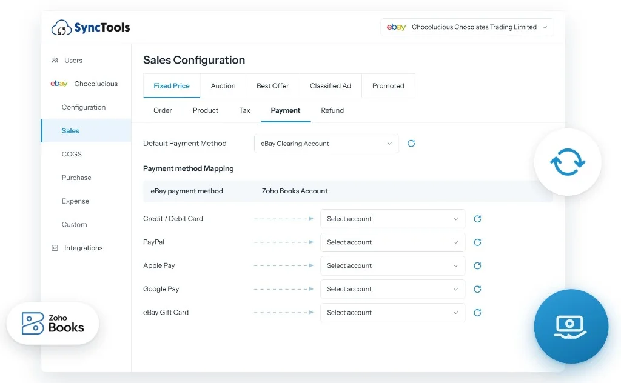Click the Credit / Debit Card label

173,218
